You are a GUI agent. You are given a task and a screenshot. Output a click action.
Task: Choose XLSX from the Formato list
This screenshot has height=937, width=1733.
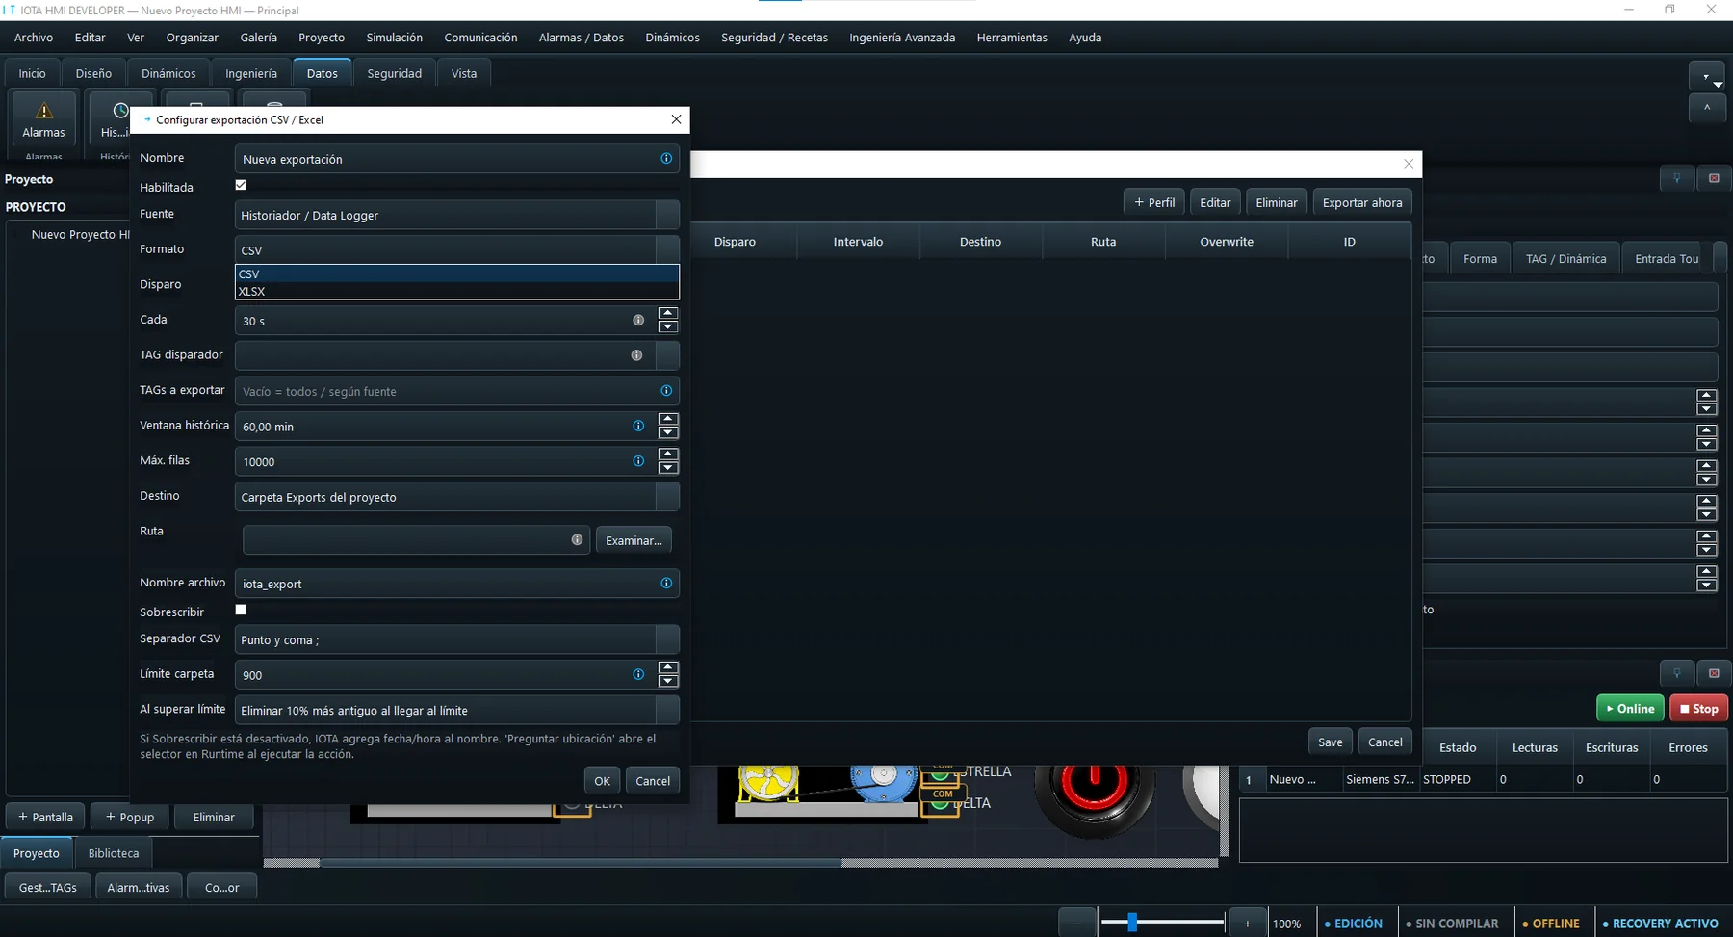point(457,291)
